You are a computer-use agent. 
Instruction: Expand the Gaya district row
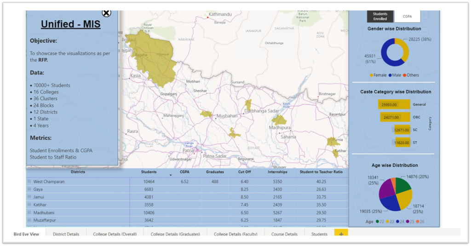[29, 189]
